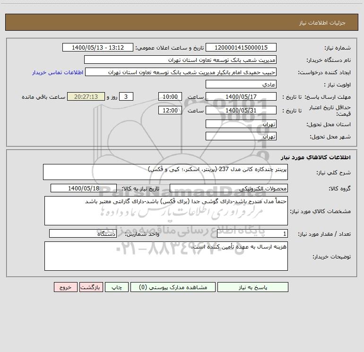Click the توضیحات خریدار label
This screenshot has width=364, height=352.
click(332, 257)
